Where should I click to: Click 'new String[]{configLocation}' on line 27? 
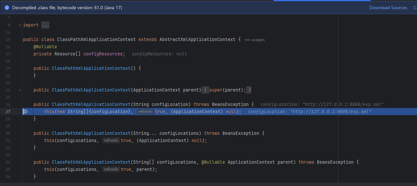[94, 112]
